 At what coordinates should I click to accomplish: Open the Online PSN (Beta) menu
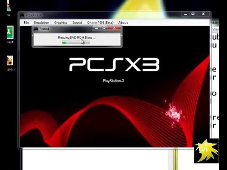(x=100, y=23)
